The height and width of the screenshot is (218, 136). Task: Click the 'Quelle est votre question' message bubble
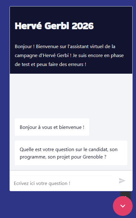[71, 153]
